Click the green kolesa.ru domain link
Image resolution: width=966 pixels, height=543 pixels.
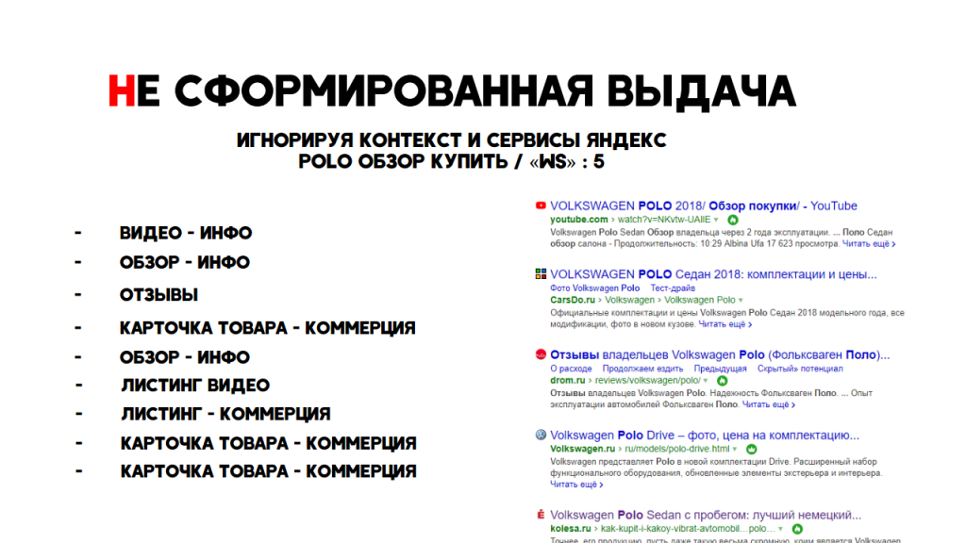click(x=571, y=529)
